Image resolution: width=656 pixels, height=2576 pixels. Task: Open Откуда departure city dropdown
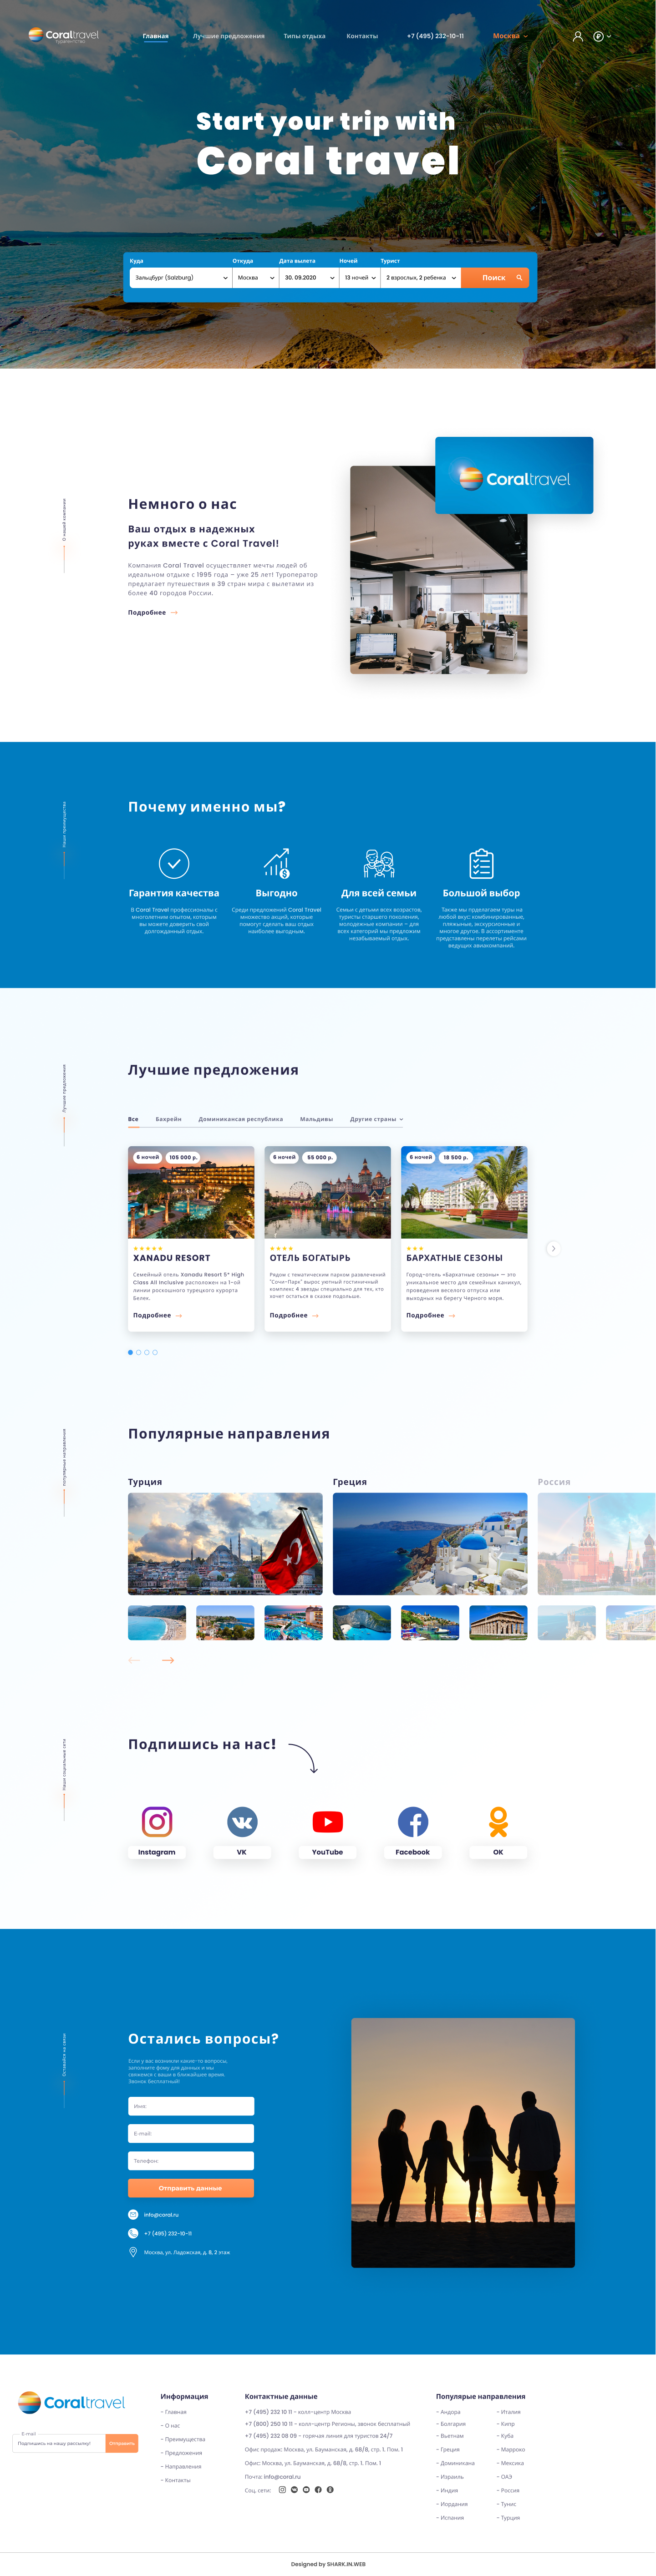pyautogui.click(x=256, y=278)
